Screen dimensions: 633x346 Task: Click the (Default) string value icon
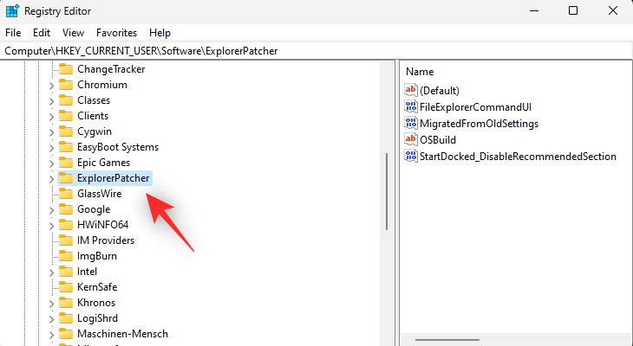pos(411,90)
